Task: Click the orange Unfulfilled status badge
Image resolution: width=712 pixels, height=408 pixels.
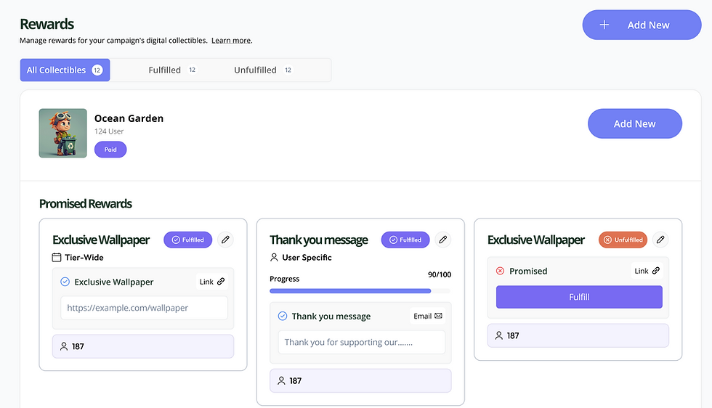Action: point(623,240)
